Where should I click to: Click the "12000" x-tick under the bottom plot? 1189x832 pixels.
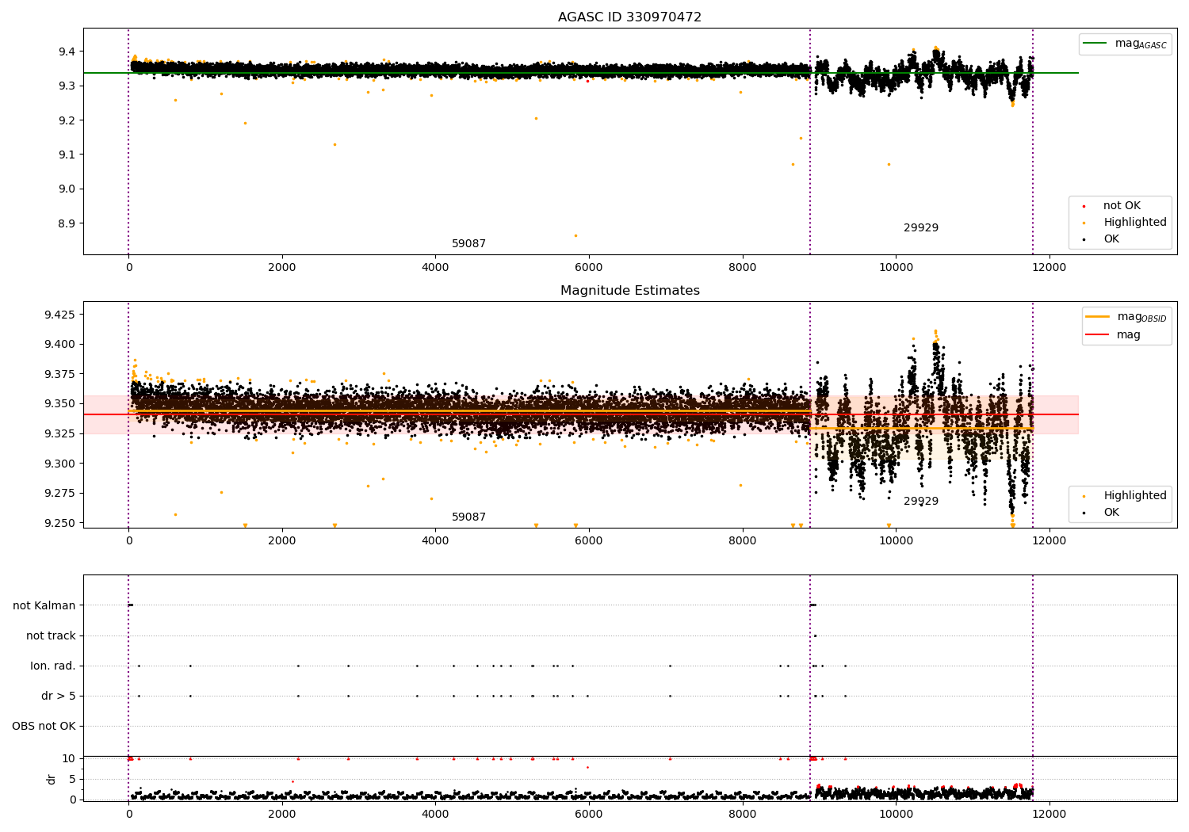coord(1049,814)
